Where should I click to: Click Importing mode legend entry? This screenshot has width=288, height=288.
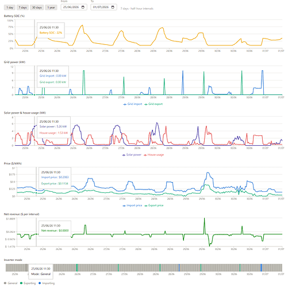(x=47, y=283)
